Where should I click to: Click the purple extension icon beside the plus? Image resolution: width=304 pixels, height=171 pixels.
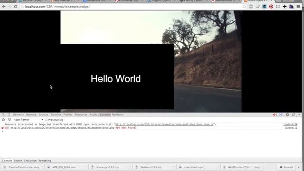click(291, 7)
